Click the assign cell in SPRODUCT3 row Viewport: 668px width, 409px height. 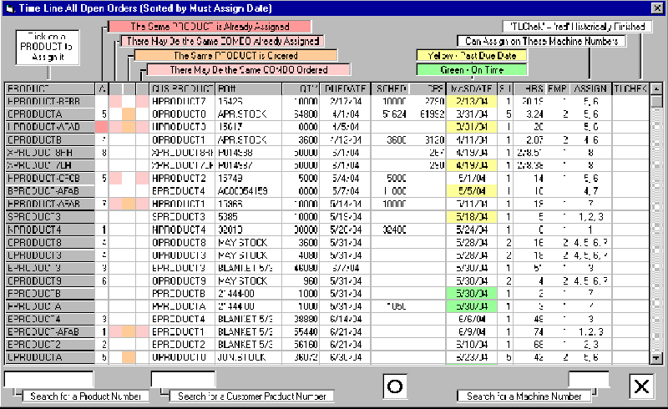point(590,217)
